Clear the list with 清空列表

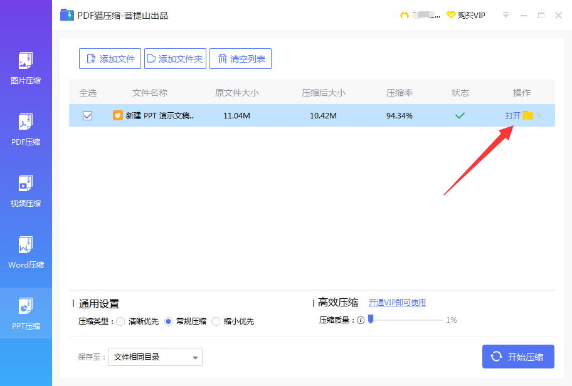click(x=240, y=59)
